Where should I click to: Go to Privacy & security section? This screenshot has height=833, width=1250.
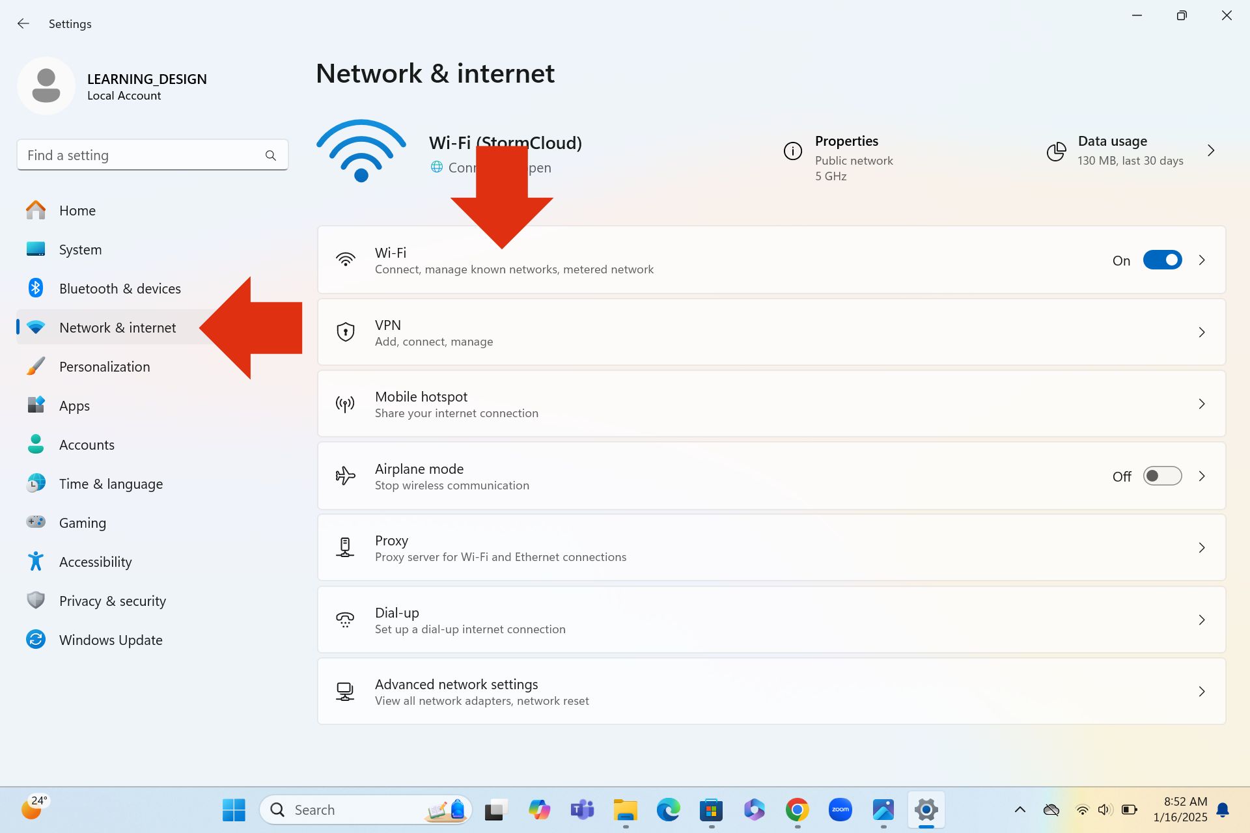[x=112, y=601]
